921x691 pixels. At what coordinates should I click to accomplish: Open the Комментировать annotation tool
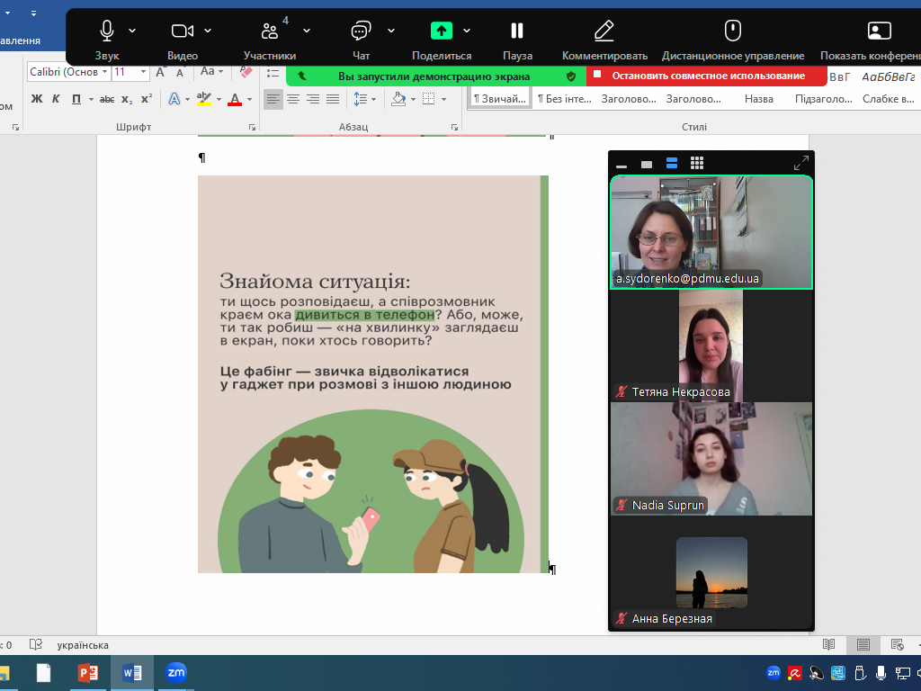pyautogui.click(x=604, y=39)
